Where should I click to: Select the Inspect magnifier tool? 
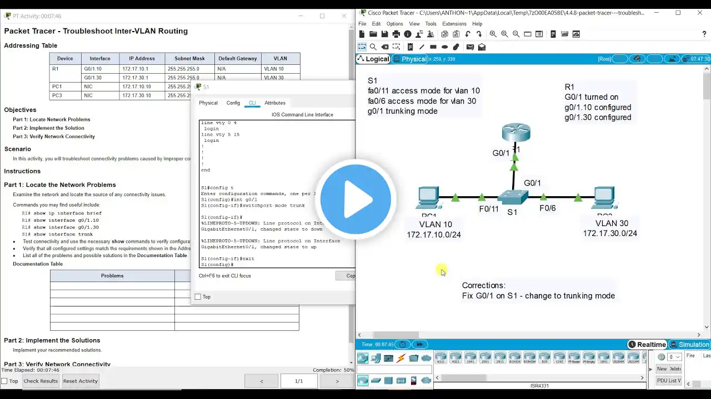373,47
